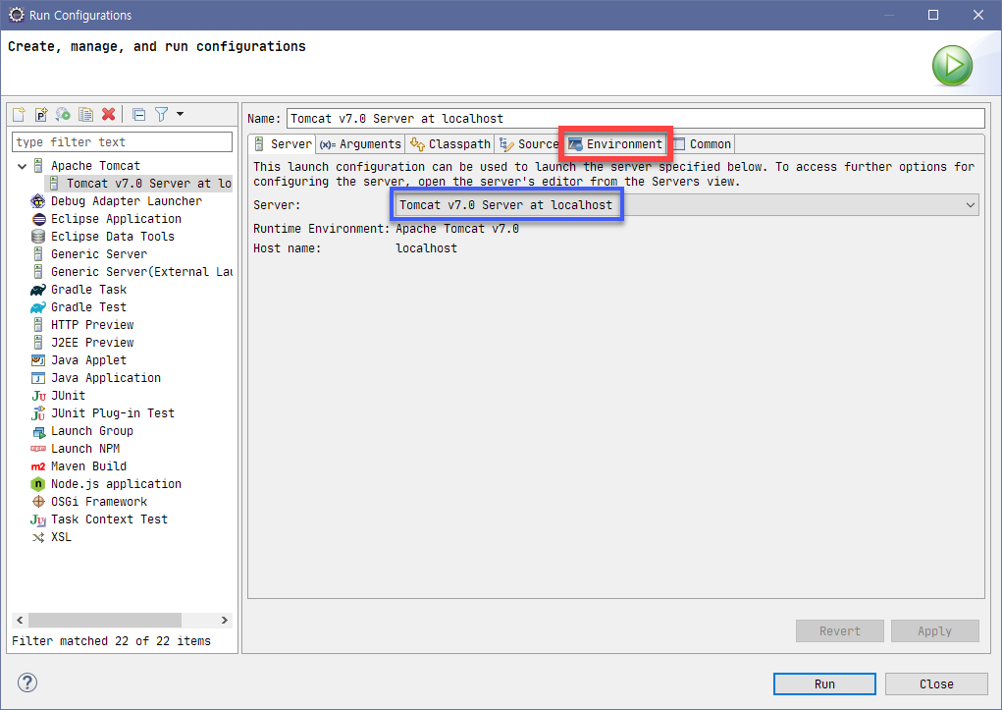The width and height of the screenshot is (1002, 710).
Task: Select Java Applet type
Action: (88, 360)
